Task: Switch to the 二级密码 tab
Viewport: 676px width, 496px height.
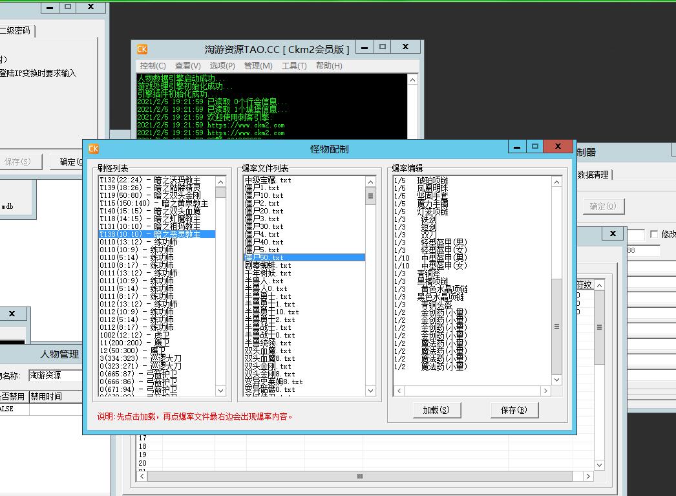Action: tap(16, 30)
